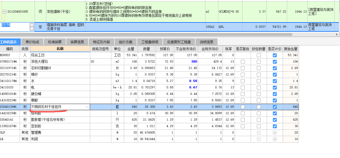Image resolution: width=340 pixels, height=158 pixels.
Task: Click the 含税市场价 column header
Action: (x=210, y=49)
